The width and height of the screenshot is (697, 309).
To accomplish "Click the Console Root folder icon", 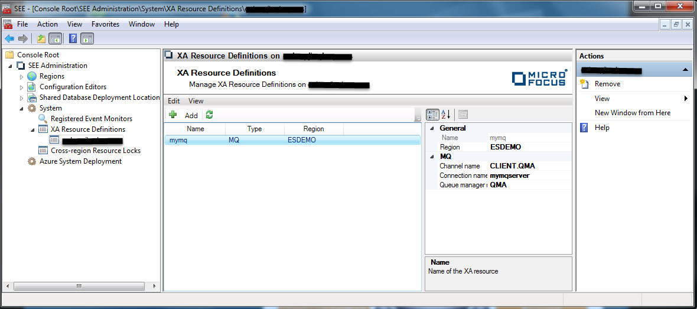I will (x=9, y=55).
